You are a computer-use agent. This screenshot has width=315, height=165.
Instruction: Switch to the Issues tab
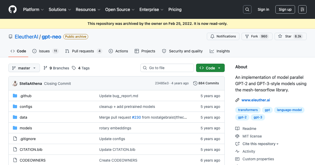point(45,51)
